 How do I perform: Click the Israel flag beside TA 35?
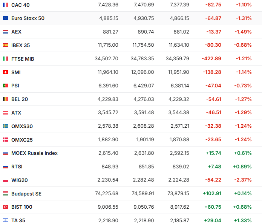point(5,220)
